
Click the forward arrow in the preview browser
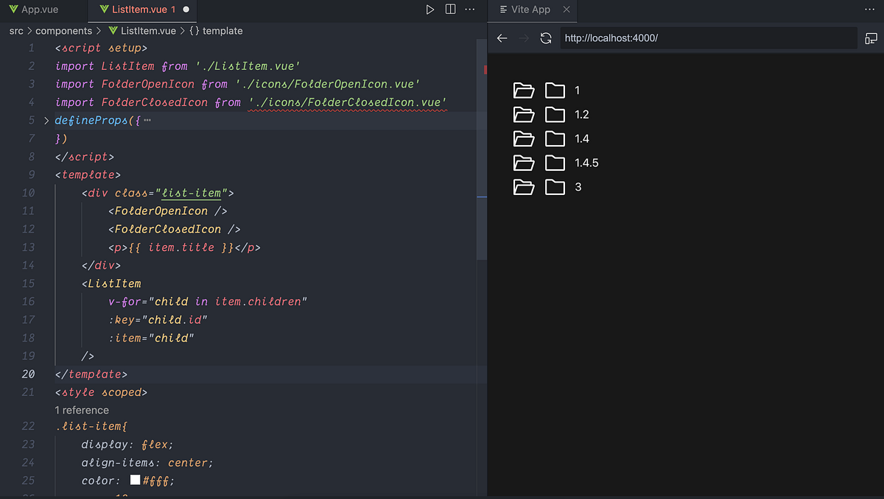523,38
